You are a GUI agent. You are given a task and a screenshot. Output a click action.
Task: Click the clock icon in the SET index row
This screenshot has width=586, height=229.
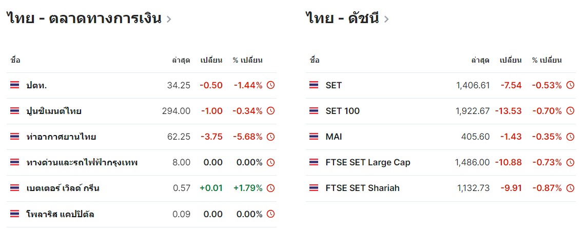[570, 85]
